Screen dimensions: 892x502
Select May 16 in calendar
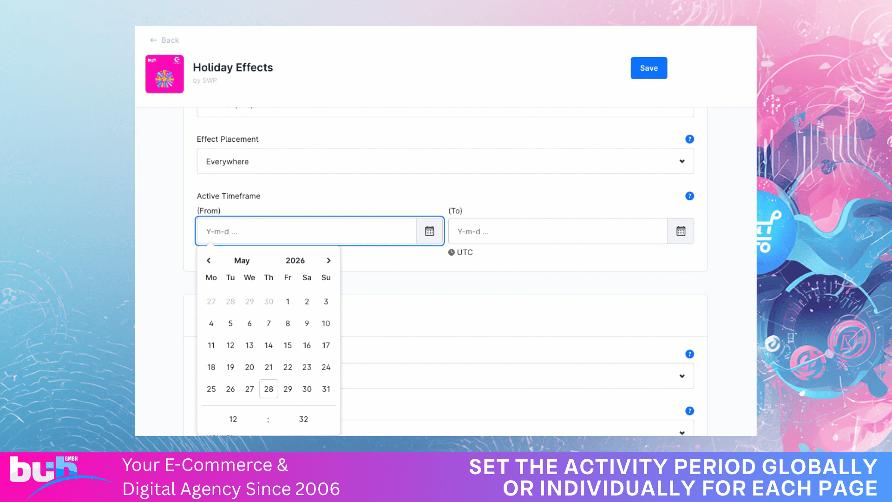pos(307,345)
